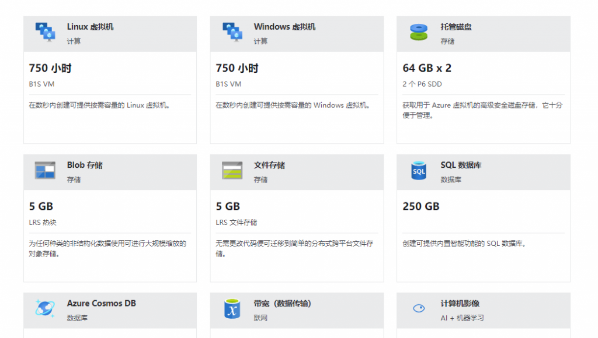Click the Linux 虚拟机 icon
The image size is (598, 338).
click(x=45, y=32)
